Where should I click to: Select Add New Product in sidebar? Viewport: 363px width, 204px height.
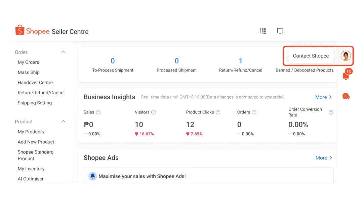[x=36, y=142]
